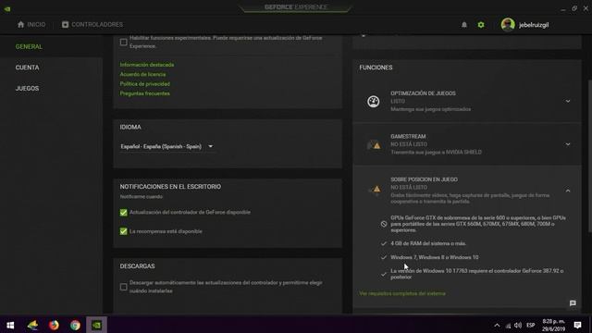The height and width of the screenshot is (333, 592).
Task: Collapse the Sobre posición en juego section
Action: (567, 191)
